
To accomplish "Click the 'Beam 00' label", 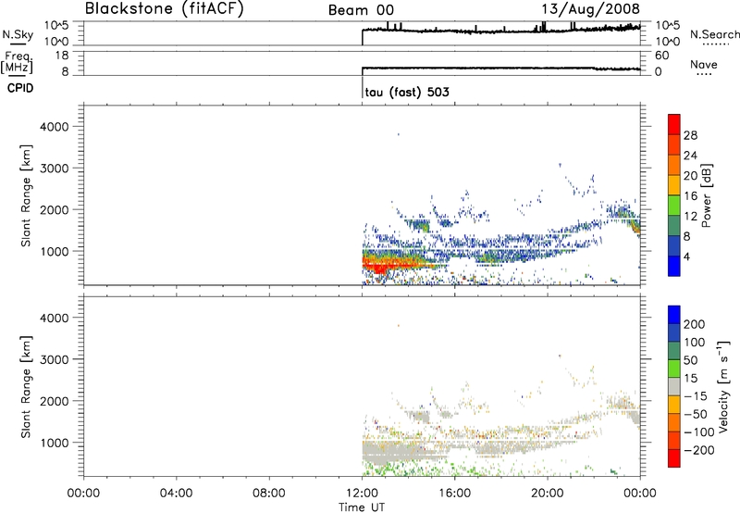I will coord(361,10).
